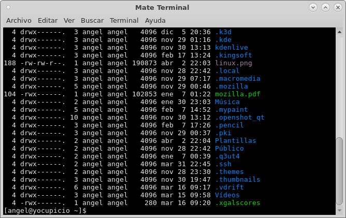Click the scrollbar up arrow
The image size is (346, 218).
[339, 32]
